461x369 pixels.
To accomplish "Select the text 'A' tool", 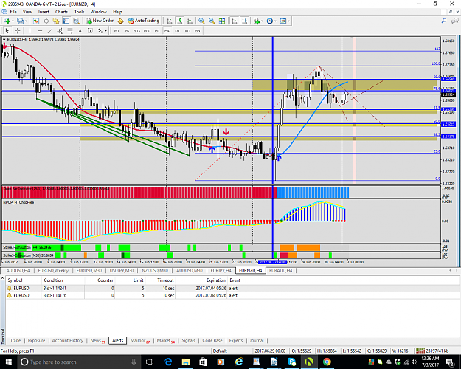I will tap(80, 30).
